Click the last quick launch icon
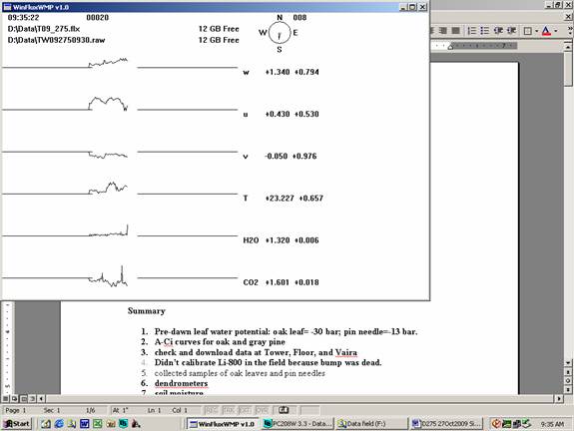Image resolution: width=574 pixels, height=431 pixels. coord(136,424)
